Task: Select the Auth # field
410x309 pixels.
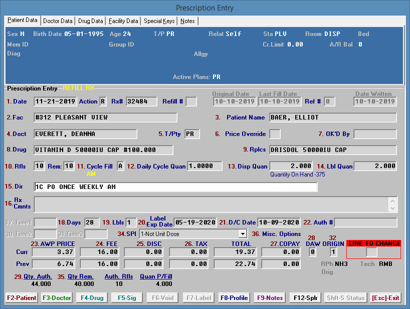Action: pos(365,222)
